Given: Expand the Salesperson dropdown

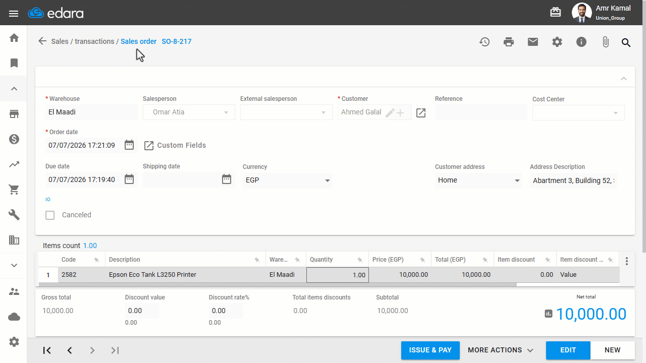Looking at the screenshot, I should pyautogui.click(x=226, y=112).
